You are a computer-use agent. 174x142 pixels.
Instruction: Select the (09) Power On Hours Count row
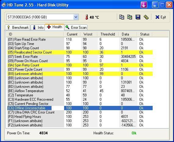(x=80, y=61)
